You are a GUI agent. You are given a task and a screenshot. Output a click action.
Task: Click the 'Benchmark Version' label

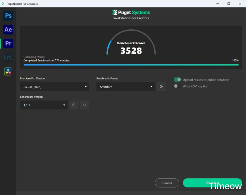31,97
